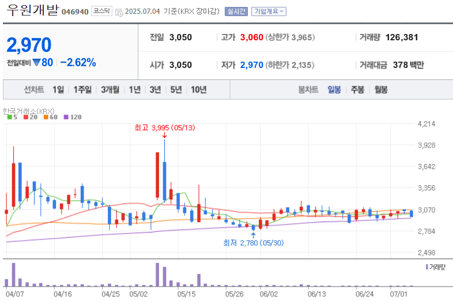Click the calendar icon beside the date
Screen dimensions: 453x301
tap(119, 13)
